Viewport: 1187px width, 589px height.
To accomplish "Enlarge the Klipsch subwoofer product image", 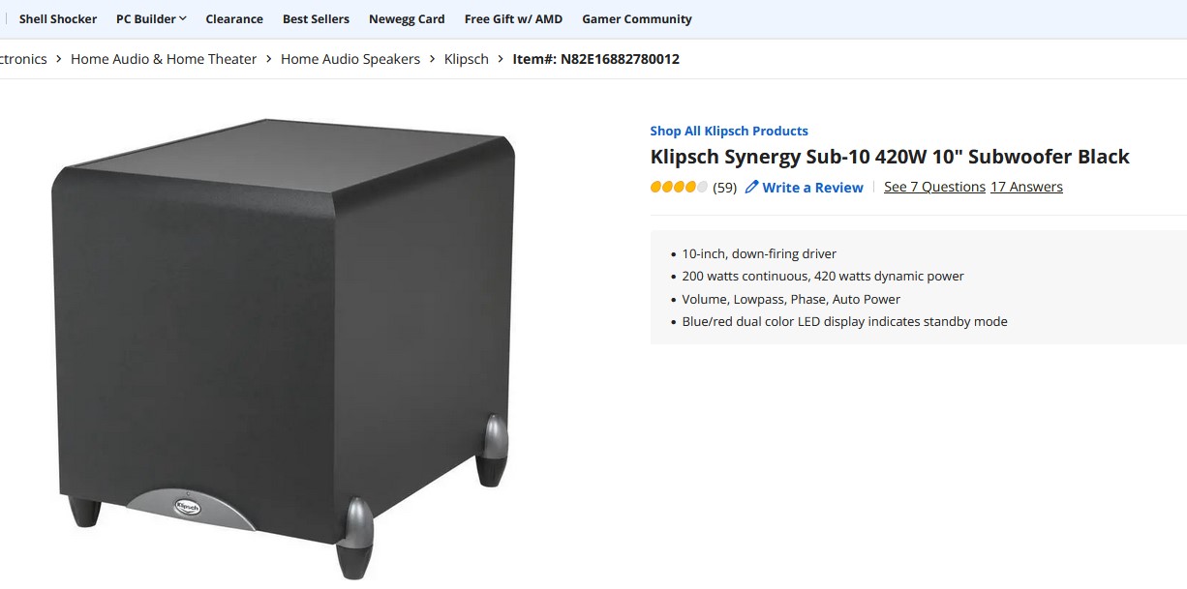I will pyautogui.click(x=283, y=339).
